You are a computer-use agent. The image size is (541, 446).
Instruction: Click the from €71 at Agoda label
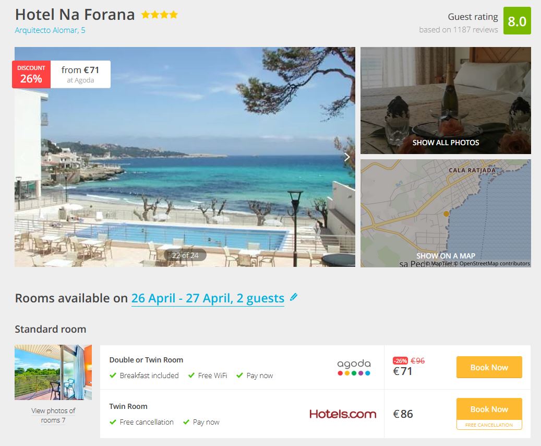pyautogui.click(x=80, y=74)
